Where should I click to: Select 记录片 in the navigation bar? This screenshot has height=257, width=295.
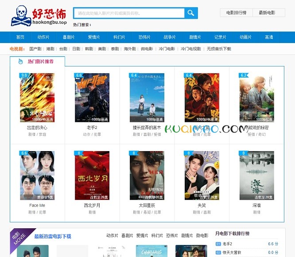(220, 37)
